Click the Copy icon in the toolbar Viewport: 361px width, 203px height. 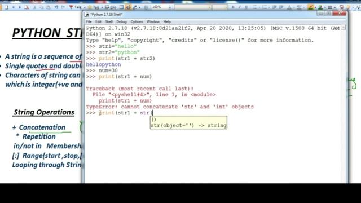tap(41, 7)
